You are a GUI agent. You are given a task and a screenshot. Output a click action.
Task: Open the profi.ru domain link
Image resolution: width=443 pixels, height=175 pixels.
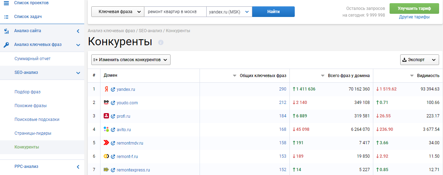coord(123,116)
